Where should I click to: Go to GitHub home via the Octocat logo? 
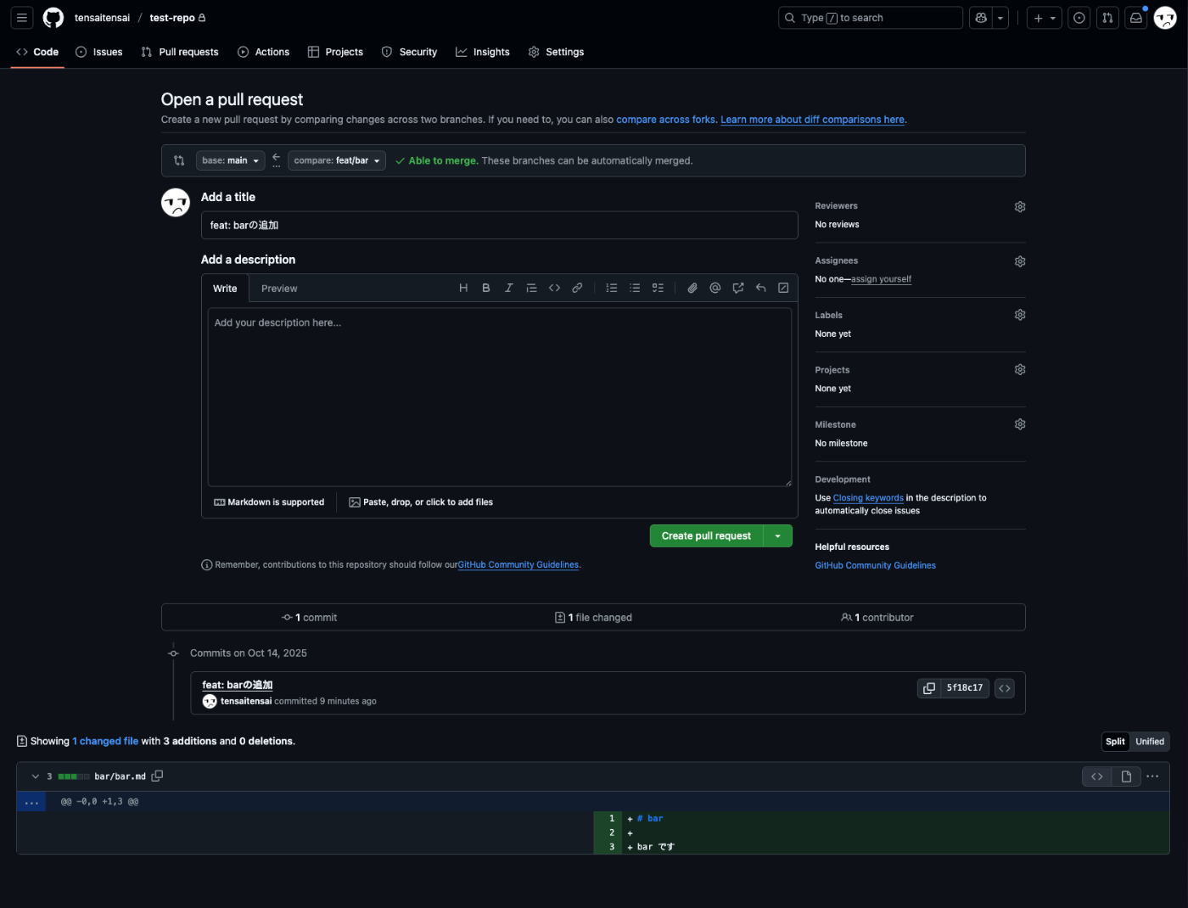coord(53,18)
